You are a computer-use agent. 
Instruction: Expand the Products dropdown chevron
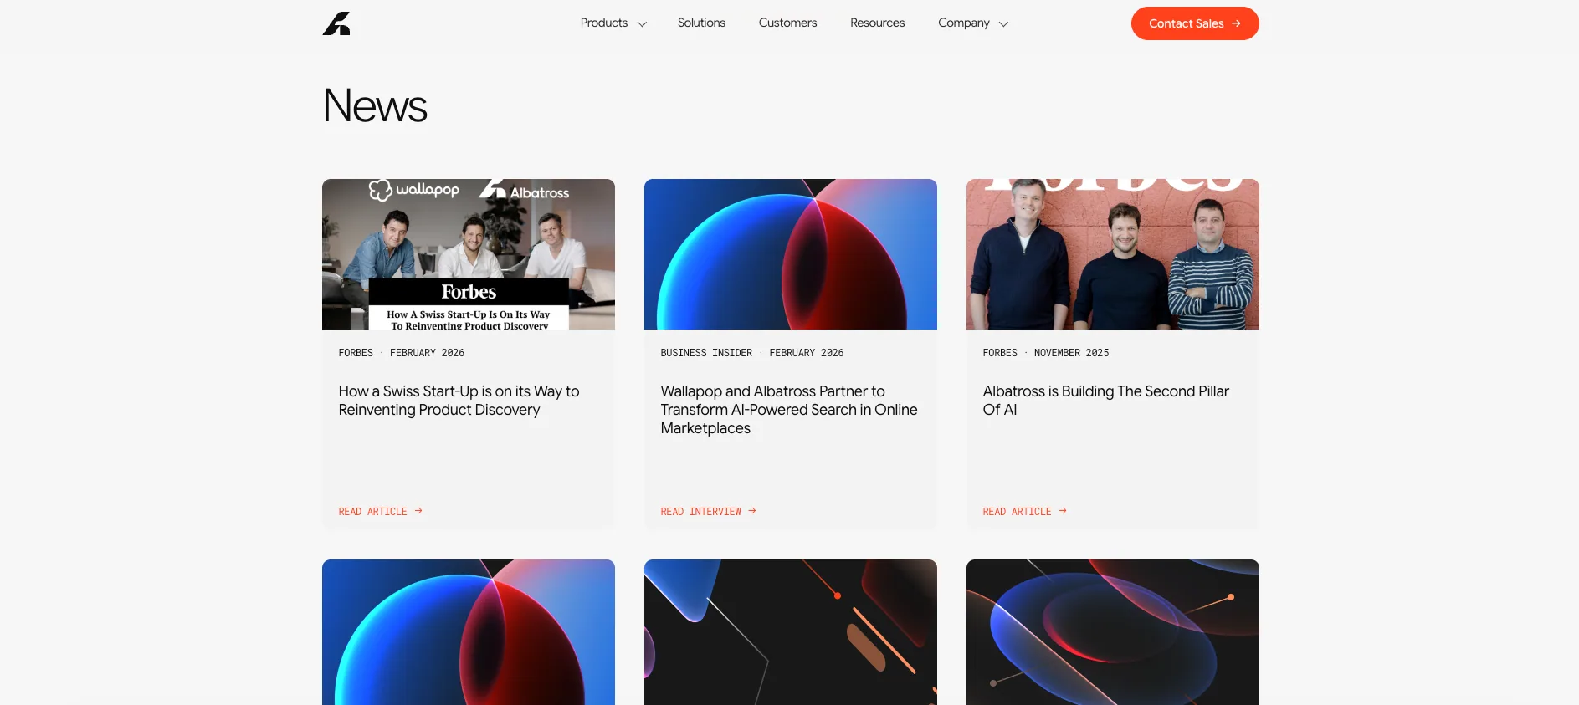click(642, 24)
